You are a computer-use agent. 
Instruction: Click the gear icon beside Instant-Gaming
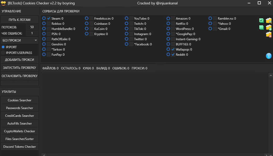pyautogui.click(x=168, y=39)
